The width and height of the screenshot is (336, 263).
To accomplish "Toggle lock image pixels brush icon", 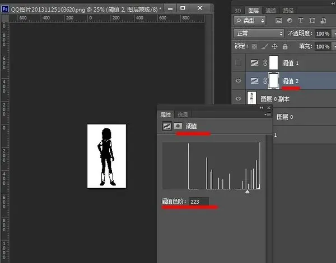I will tap(264, 46).
